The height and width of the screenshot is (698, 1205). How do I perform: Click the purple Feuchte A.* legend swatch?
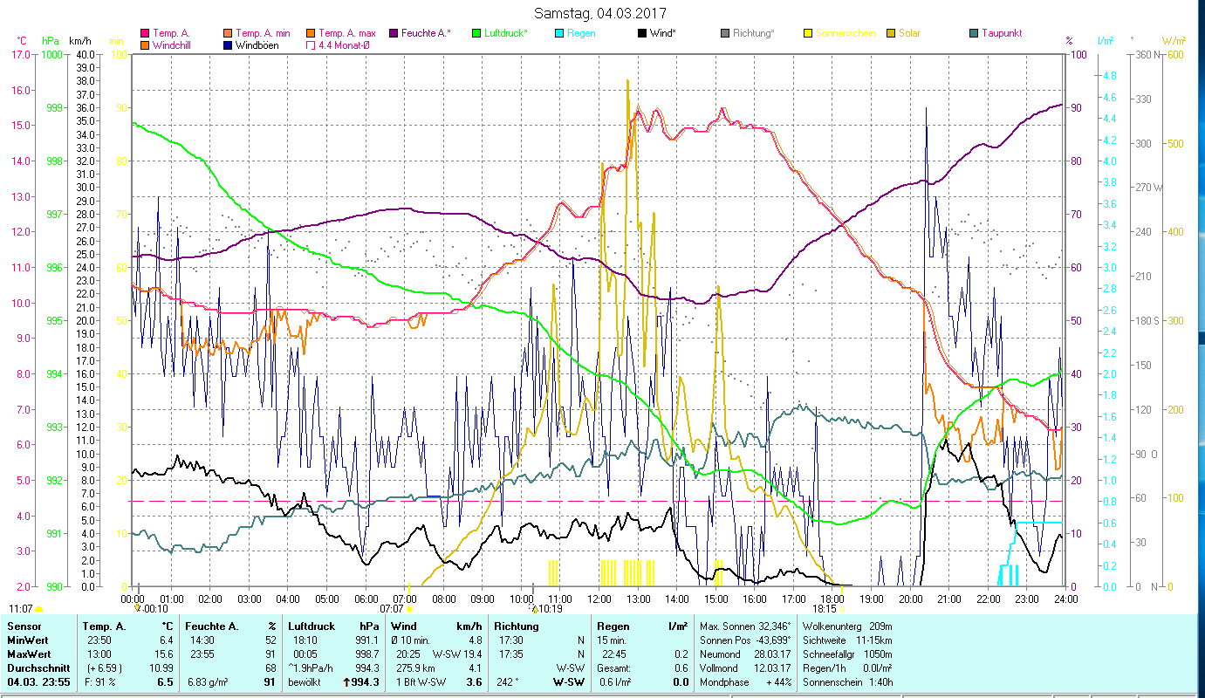click(394, 33)
